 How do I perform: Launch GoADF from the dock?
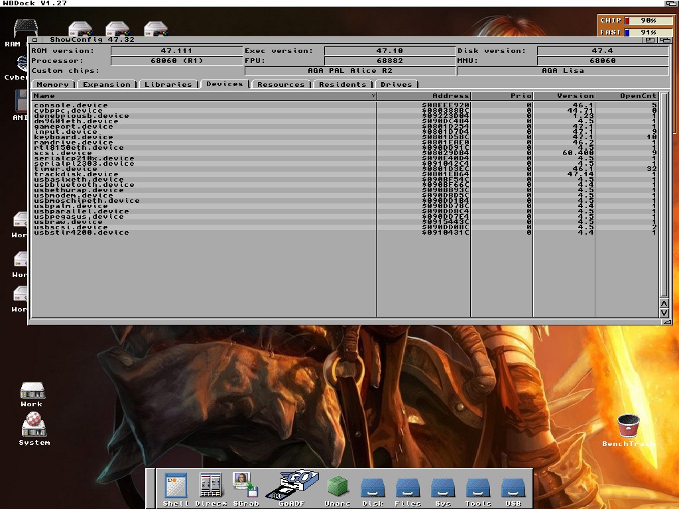292,488
